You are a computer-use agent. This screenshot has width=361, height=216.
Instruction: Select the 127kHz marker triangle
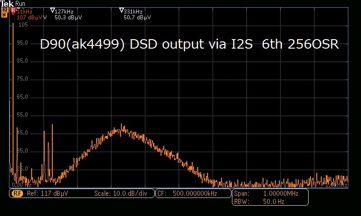click(52, 10)
